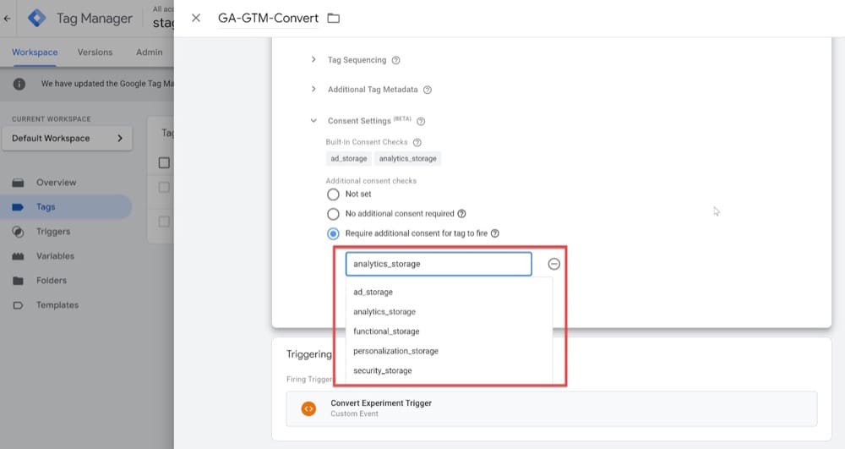Choose personalization_storage from the dropdown list

[395, 351]
